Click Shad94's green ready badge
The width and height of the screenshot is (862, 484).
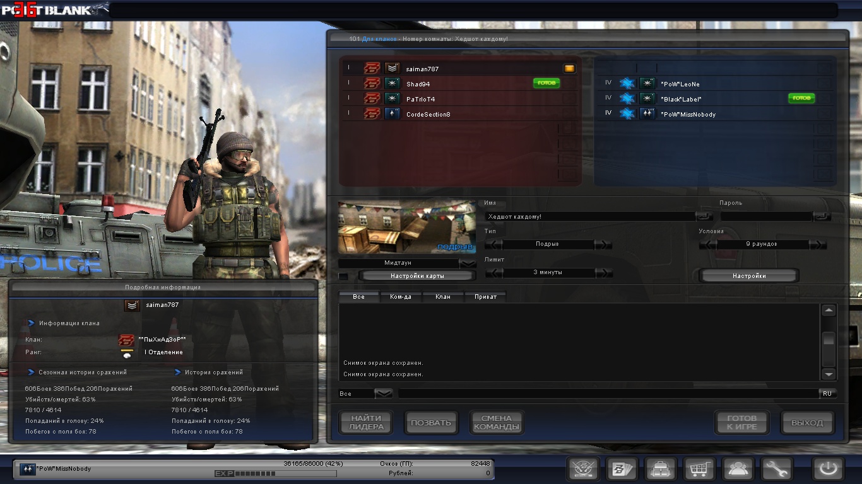(546, 83)
